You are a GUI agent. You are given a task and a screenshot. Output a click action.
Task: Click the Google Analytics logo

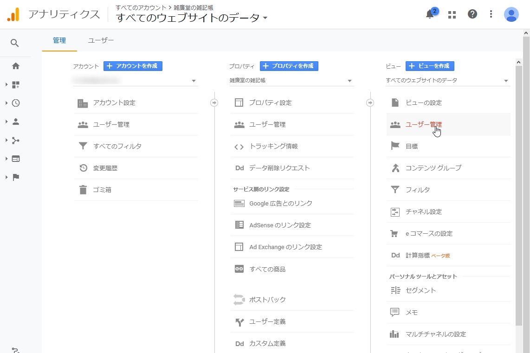coord(13,15)
